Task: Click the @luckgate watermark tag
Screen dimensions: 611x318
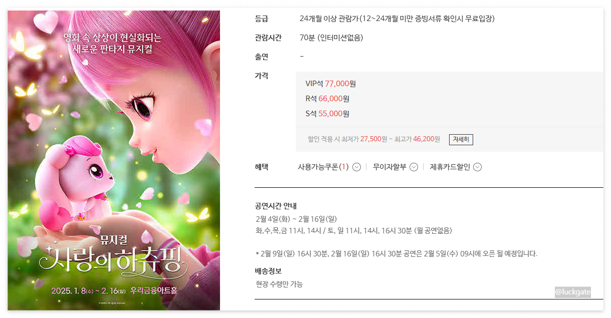Action: tap(572, 291)
